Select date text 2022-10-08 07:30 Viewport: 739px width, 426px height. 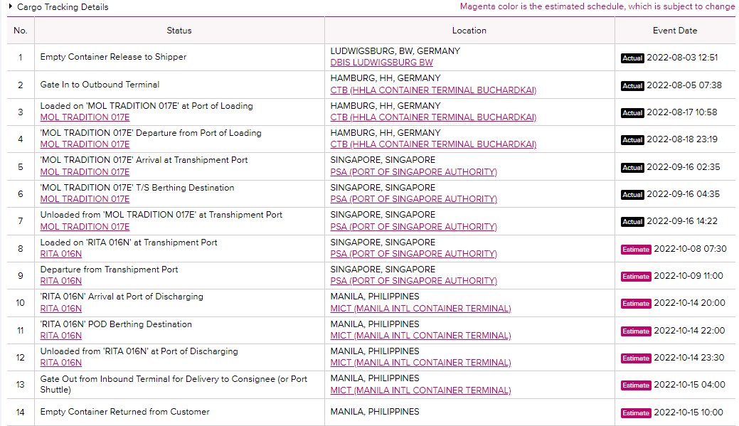click(690, 249)
